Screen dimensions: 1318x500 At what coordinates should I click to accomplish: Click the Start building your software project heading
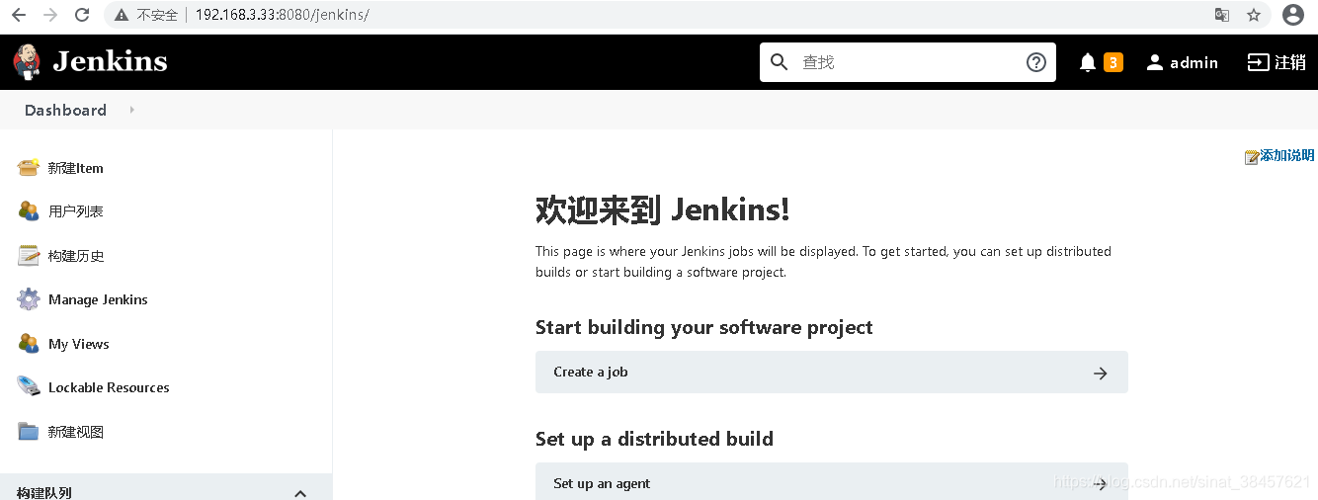point(704,327)
